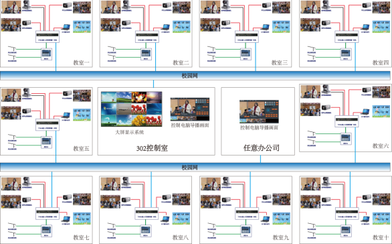The width and height of the screenshot is (392, 244).
Task: Click the audio mixer icon in 教室一
Action: coord(46,53)
